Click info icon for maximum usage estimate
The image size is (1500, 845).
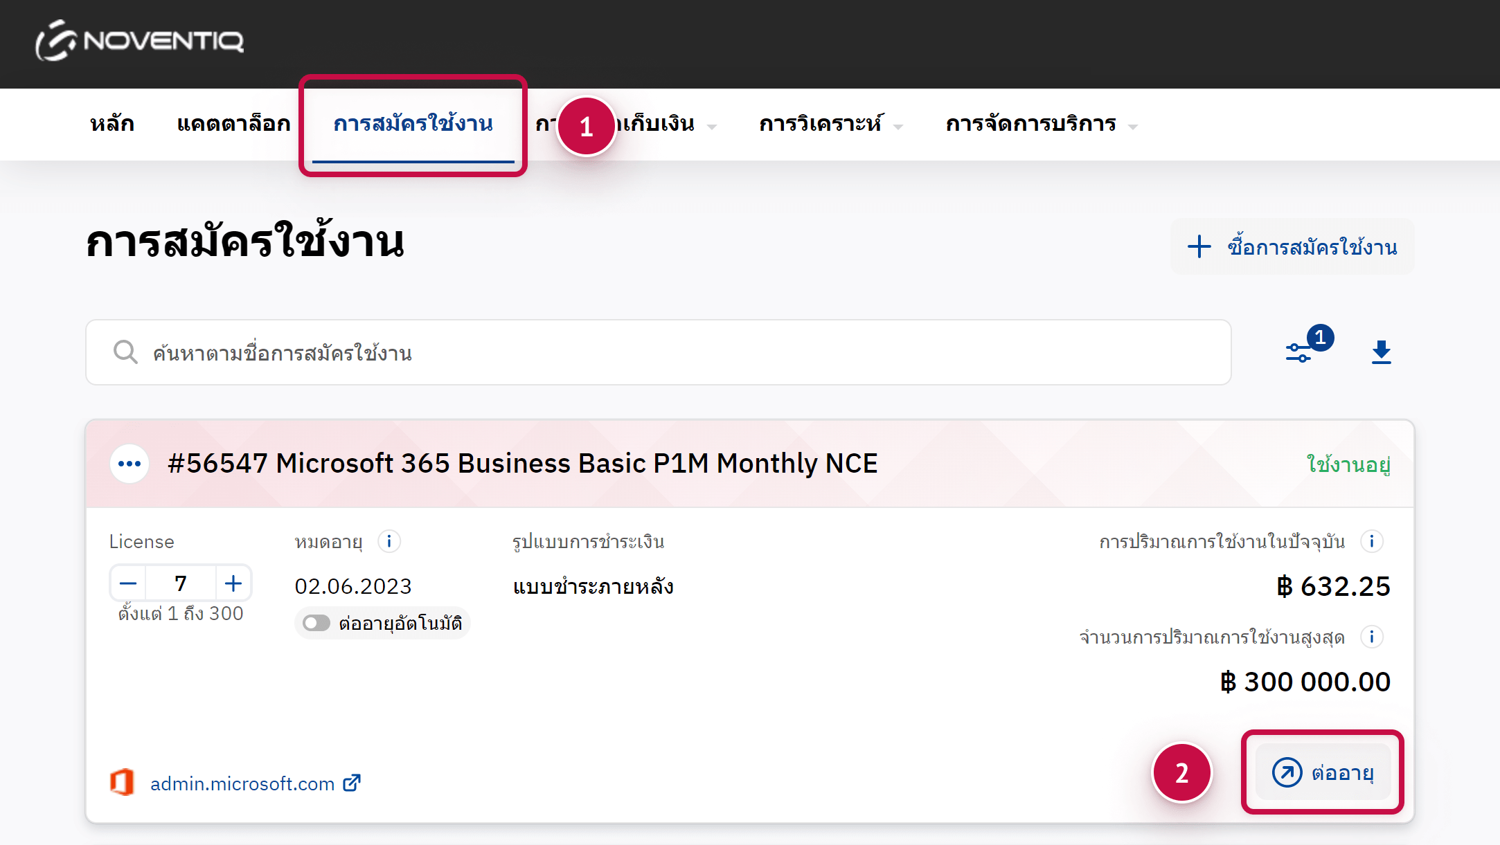pyautogui.click(x=1371, y=637)
